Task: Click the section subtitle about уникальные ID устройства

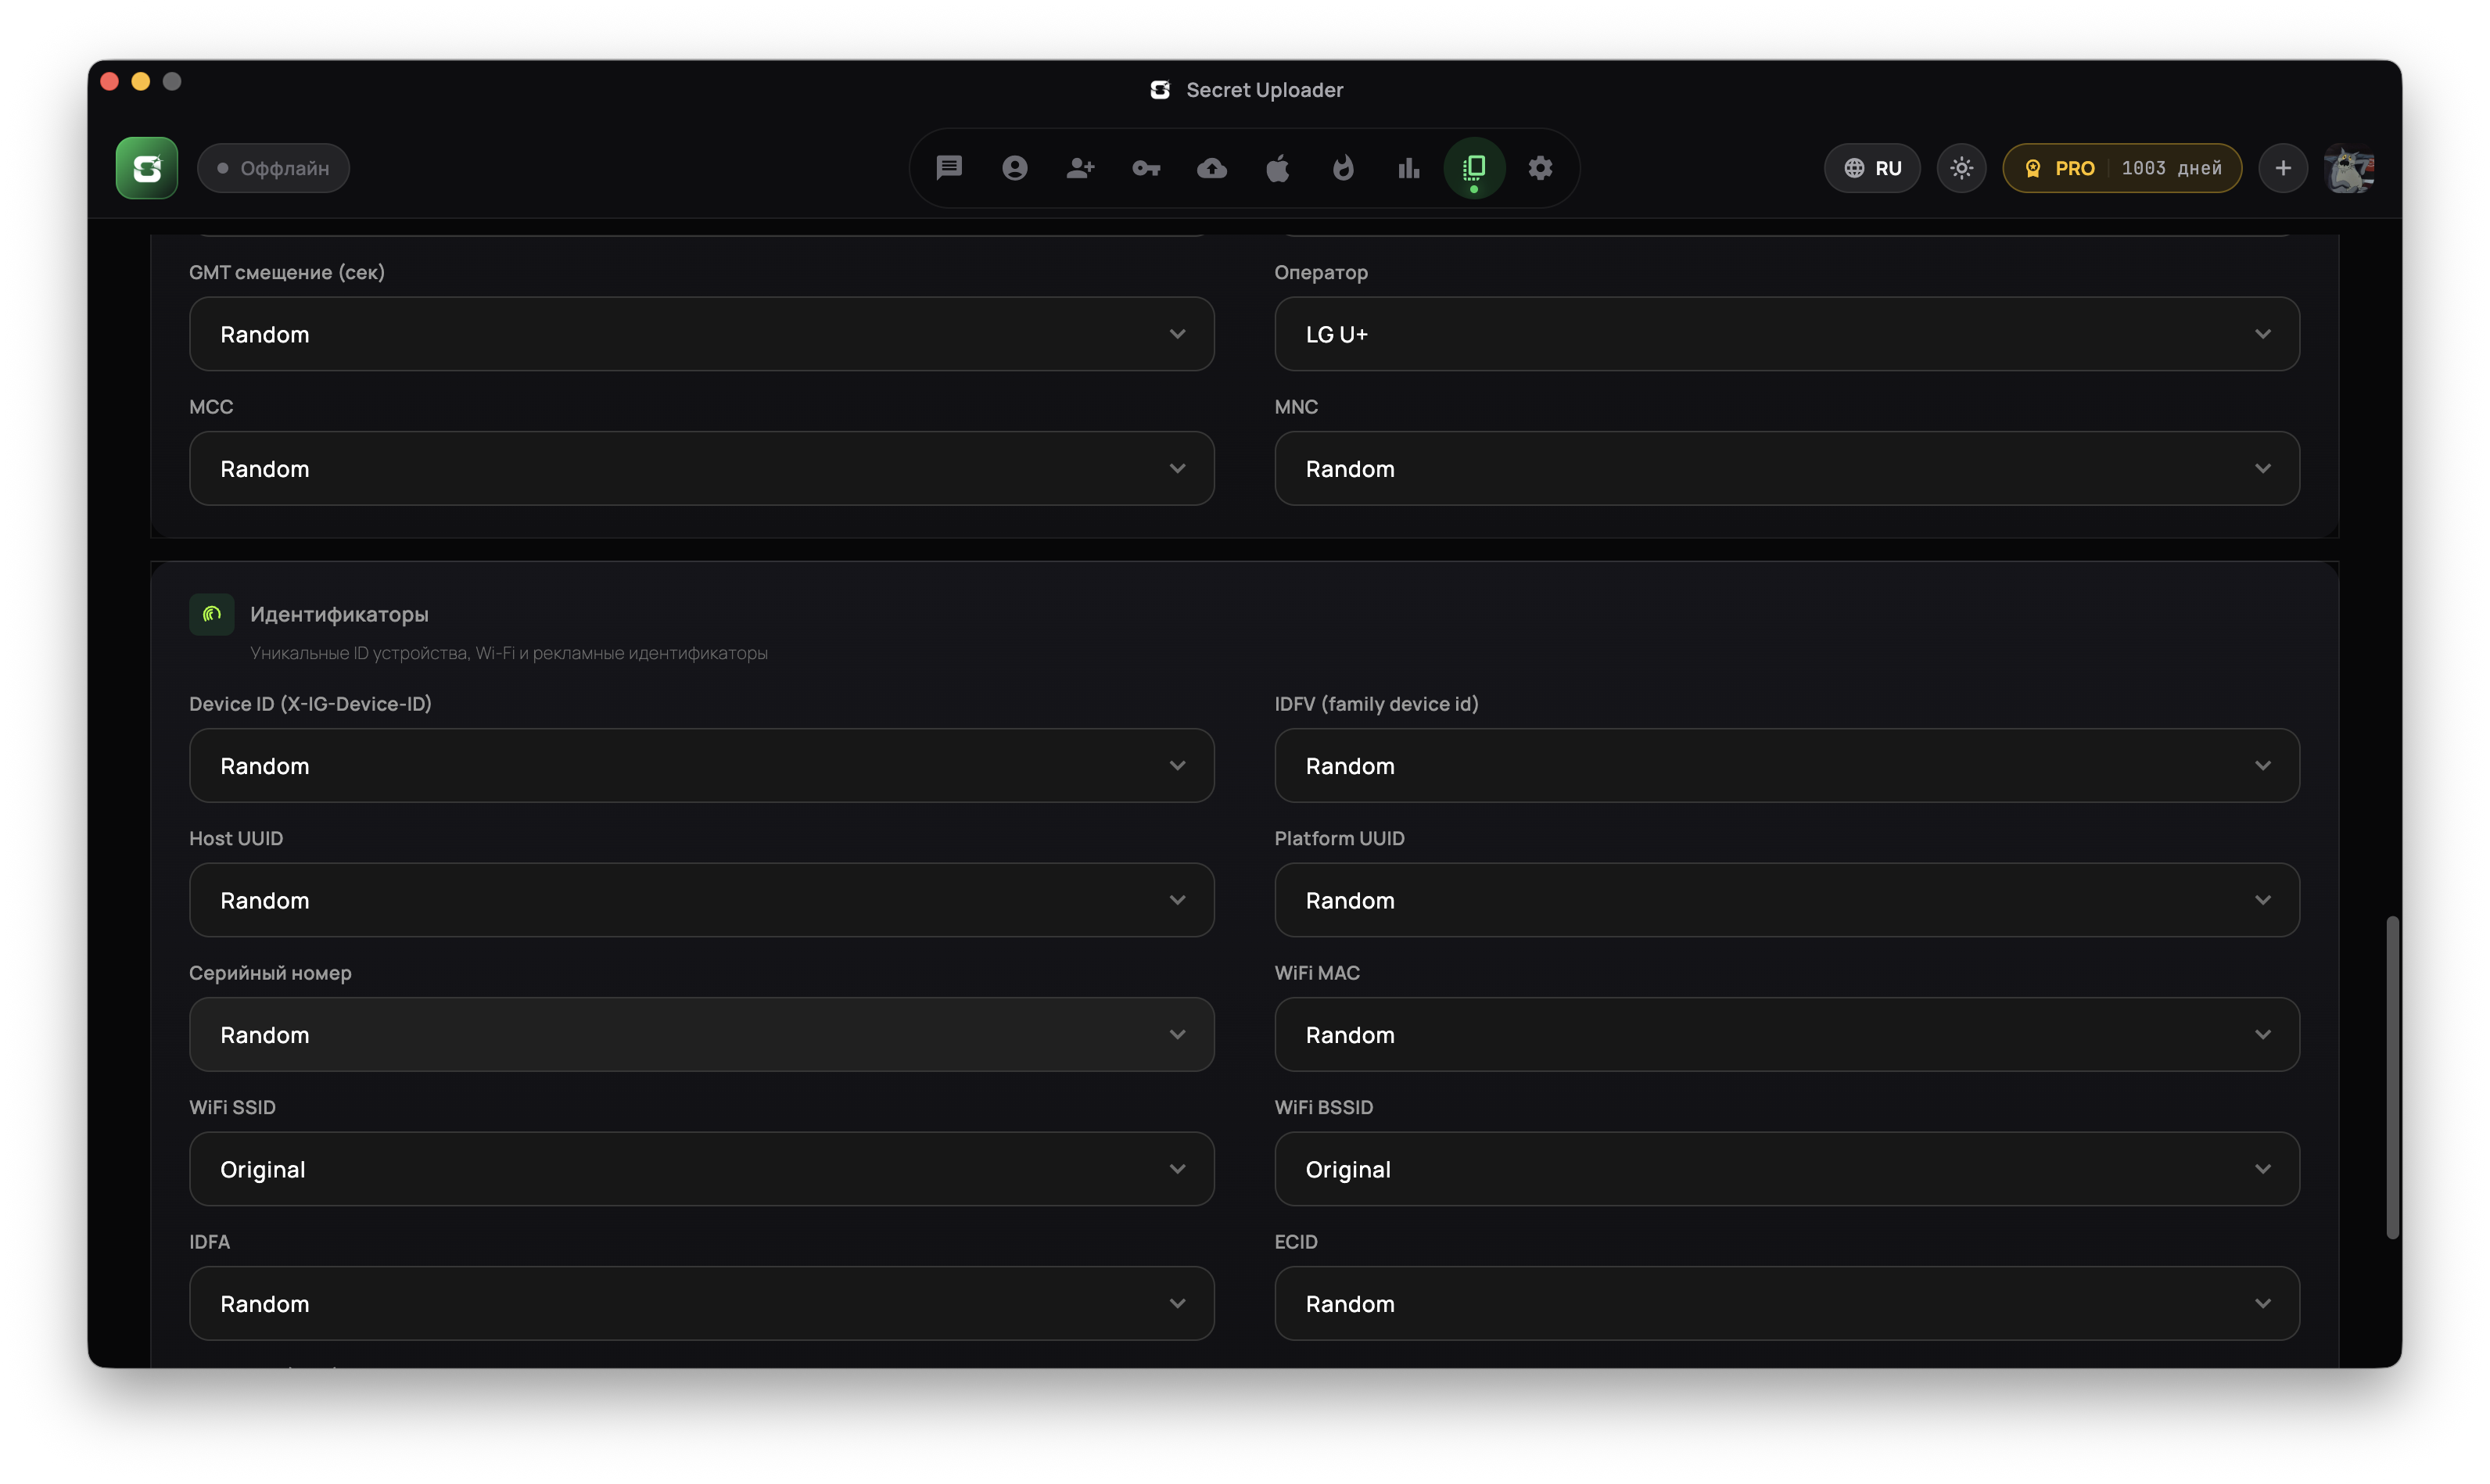Action: click(x=508, y=653)
